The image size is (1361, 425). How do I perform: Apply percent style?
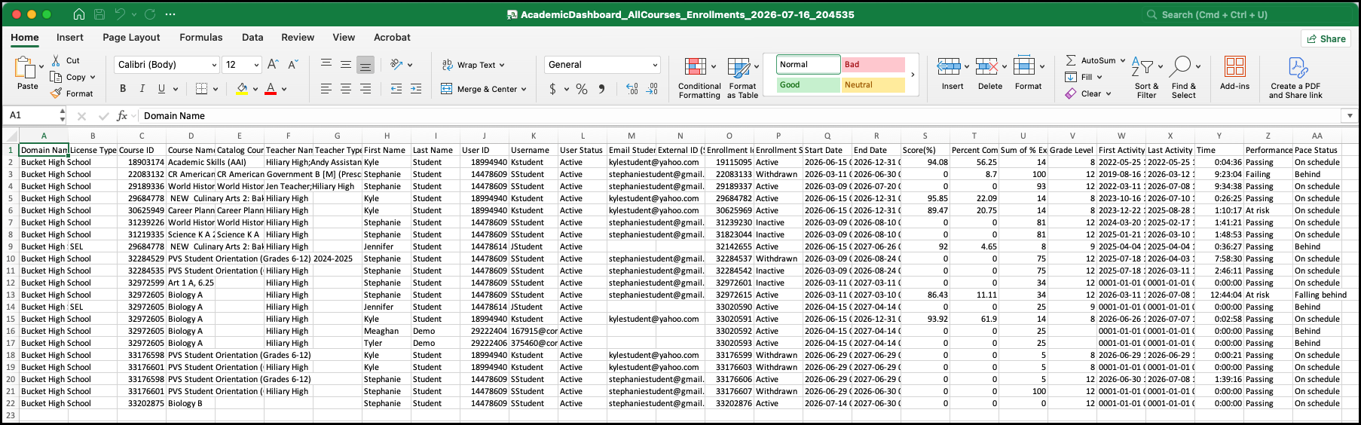pos(582,89)
